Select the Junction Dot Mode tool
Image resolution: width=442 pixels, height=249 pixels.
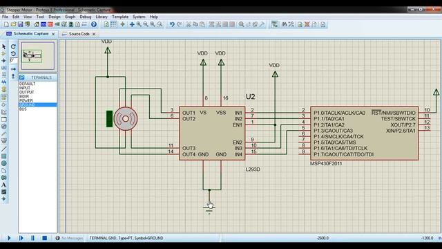[4, 61]
